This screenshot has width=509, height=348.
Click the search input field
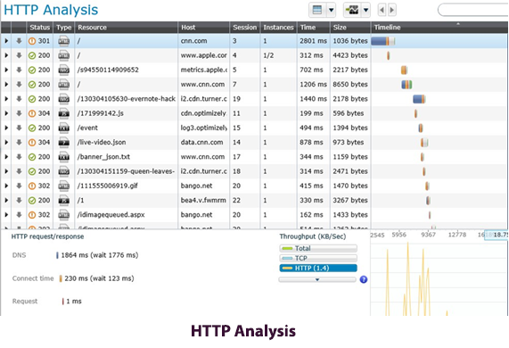pyautogui.click(x=473, y=10)
